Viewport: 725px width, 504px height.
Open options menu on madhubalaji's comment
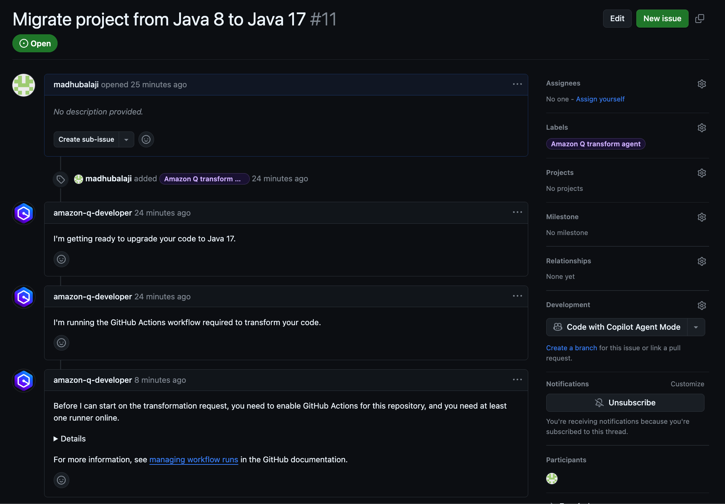pos(517,84)
